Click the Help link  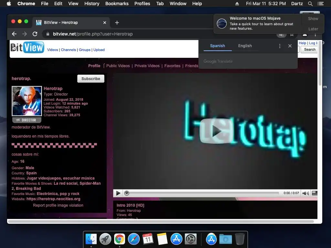[302, 43]
